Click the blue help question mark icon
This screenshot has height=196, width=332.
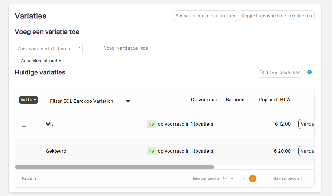[x=309, y=72]
